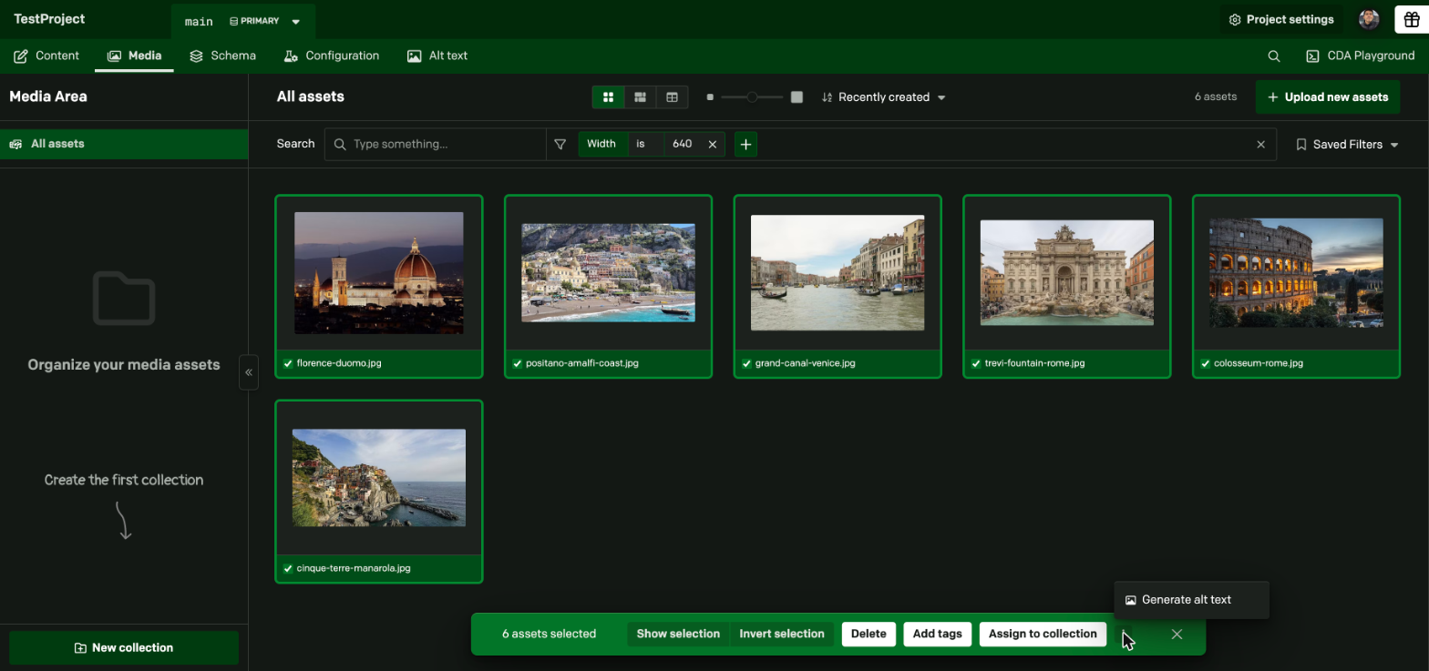Set thumbnail size to largest square
The image size is (1429, 671).
pos(797,97)
